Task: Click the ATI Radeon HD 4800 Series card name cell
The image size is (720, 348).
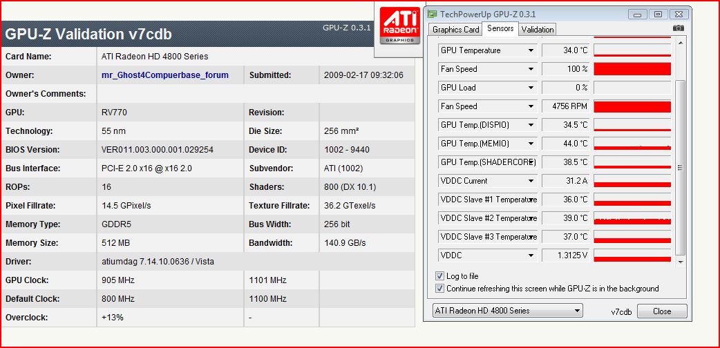Action: click(155, 57)
